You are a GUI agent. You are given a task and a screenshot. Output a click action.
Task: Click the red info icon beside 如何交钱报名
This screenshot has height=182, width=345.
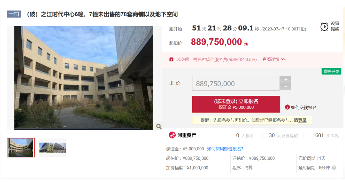[287, 107]
